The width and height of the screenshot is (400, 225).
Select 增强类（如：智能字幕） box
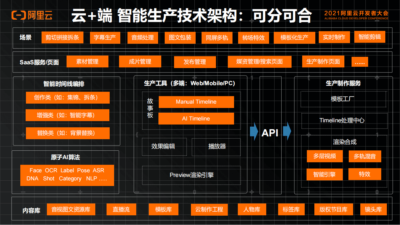pyautogui.click(x=67, y=115)
